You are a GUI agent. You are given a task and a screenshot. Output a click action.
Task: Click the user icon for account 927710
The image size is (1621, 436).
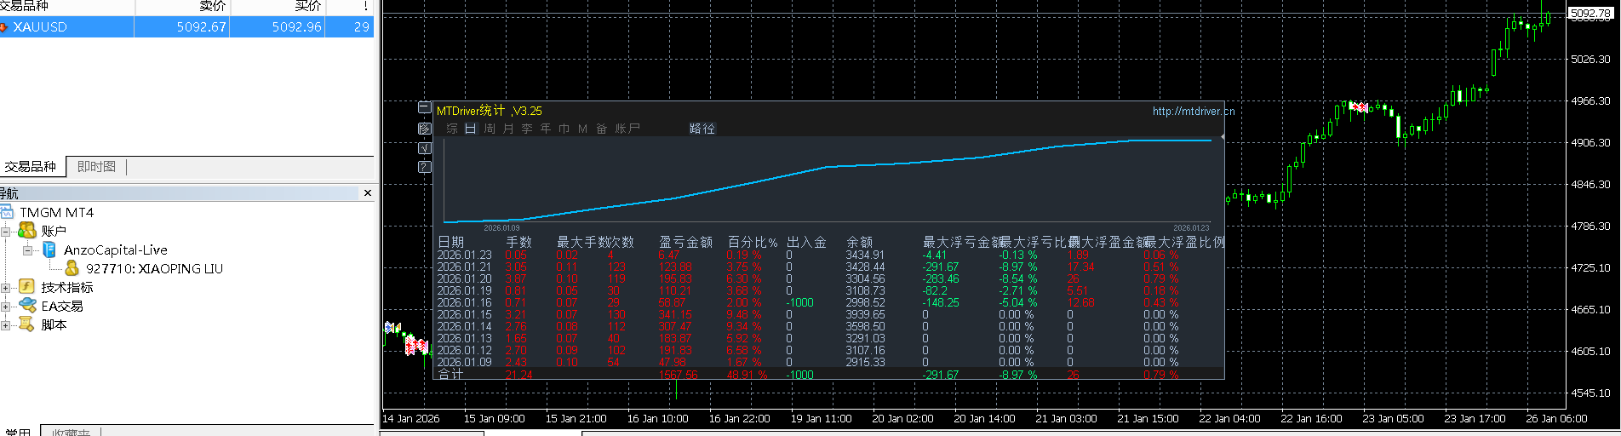(72, 268)
